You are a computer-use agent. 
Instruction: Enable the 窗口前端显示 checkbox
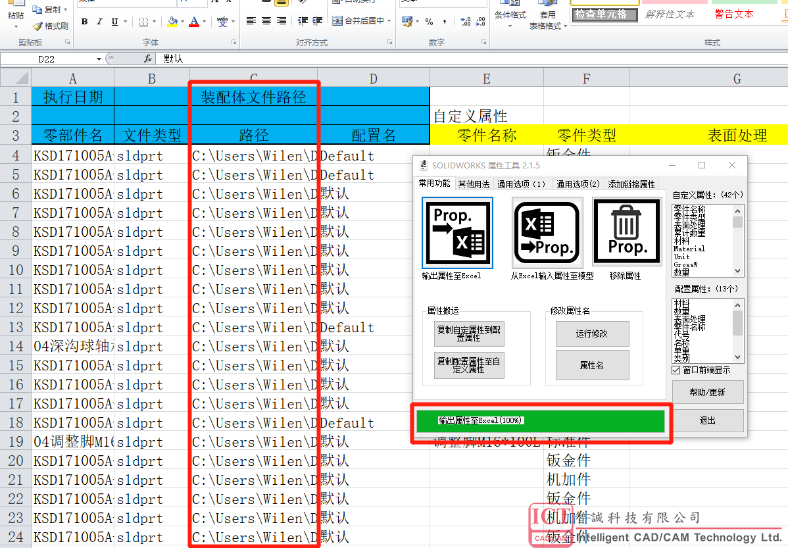pyautogui.click(x=676, y=370)
